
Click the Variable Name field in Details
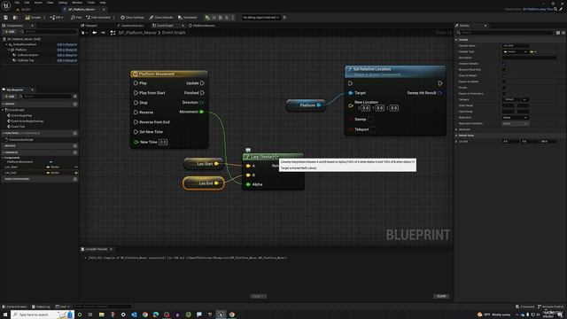pos(516,45)
